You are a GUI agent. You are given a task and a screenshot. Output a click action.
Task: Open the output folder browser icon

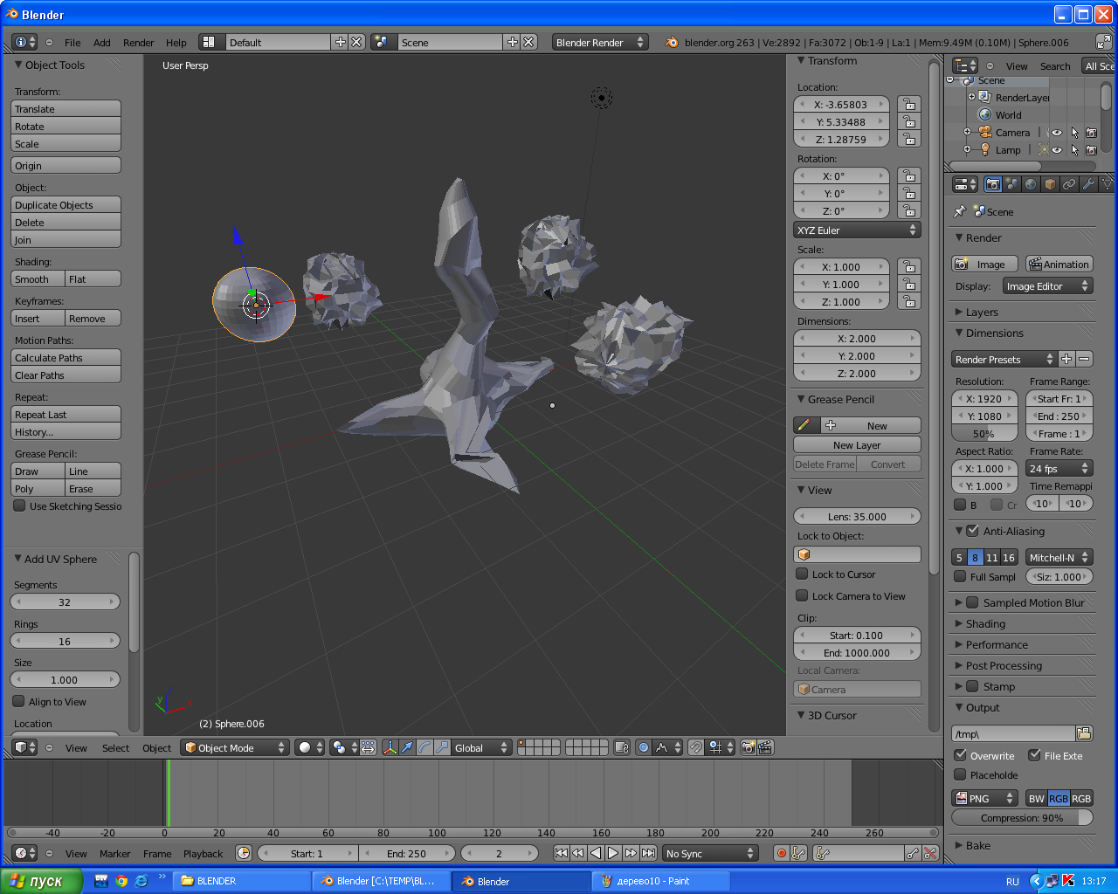[x=1084, y=733]
